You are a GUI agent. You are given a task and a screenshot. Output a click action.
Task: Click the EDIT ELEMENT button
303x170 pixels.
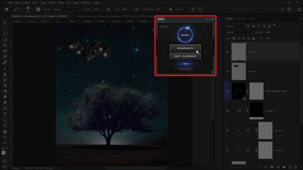pyautogui.click(x=185, y=56)
